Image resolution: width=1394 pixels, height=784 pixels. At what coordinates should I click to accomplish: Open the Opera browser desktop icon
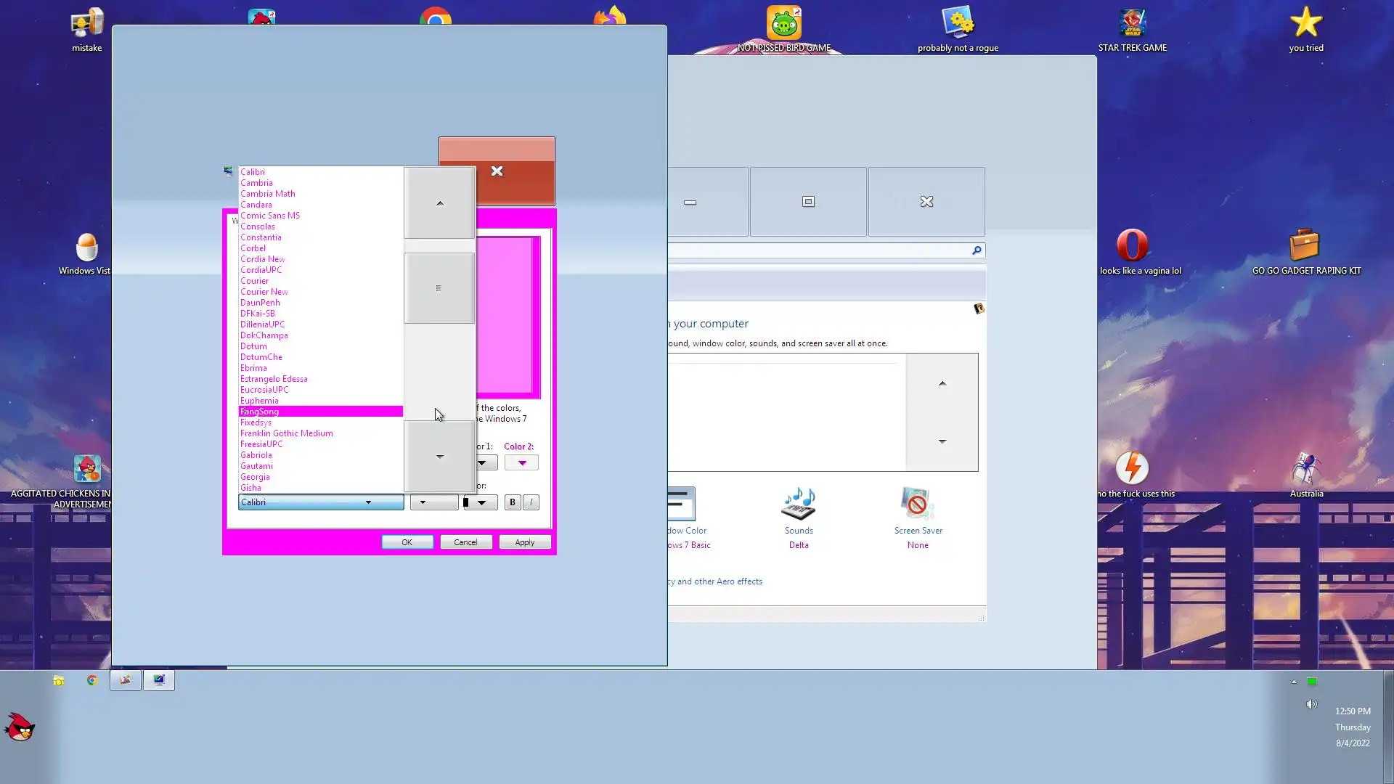[x=1132, y=245]
